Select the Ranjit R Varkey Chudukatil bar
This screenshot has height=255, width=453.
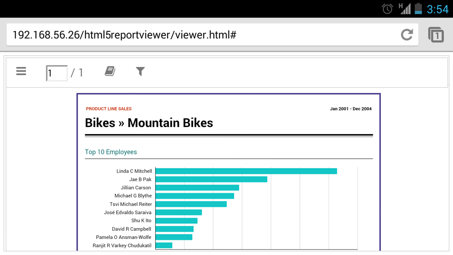click(164, 246)
